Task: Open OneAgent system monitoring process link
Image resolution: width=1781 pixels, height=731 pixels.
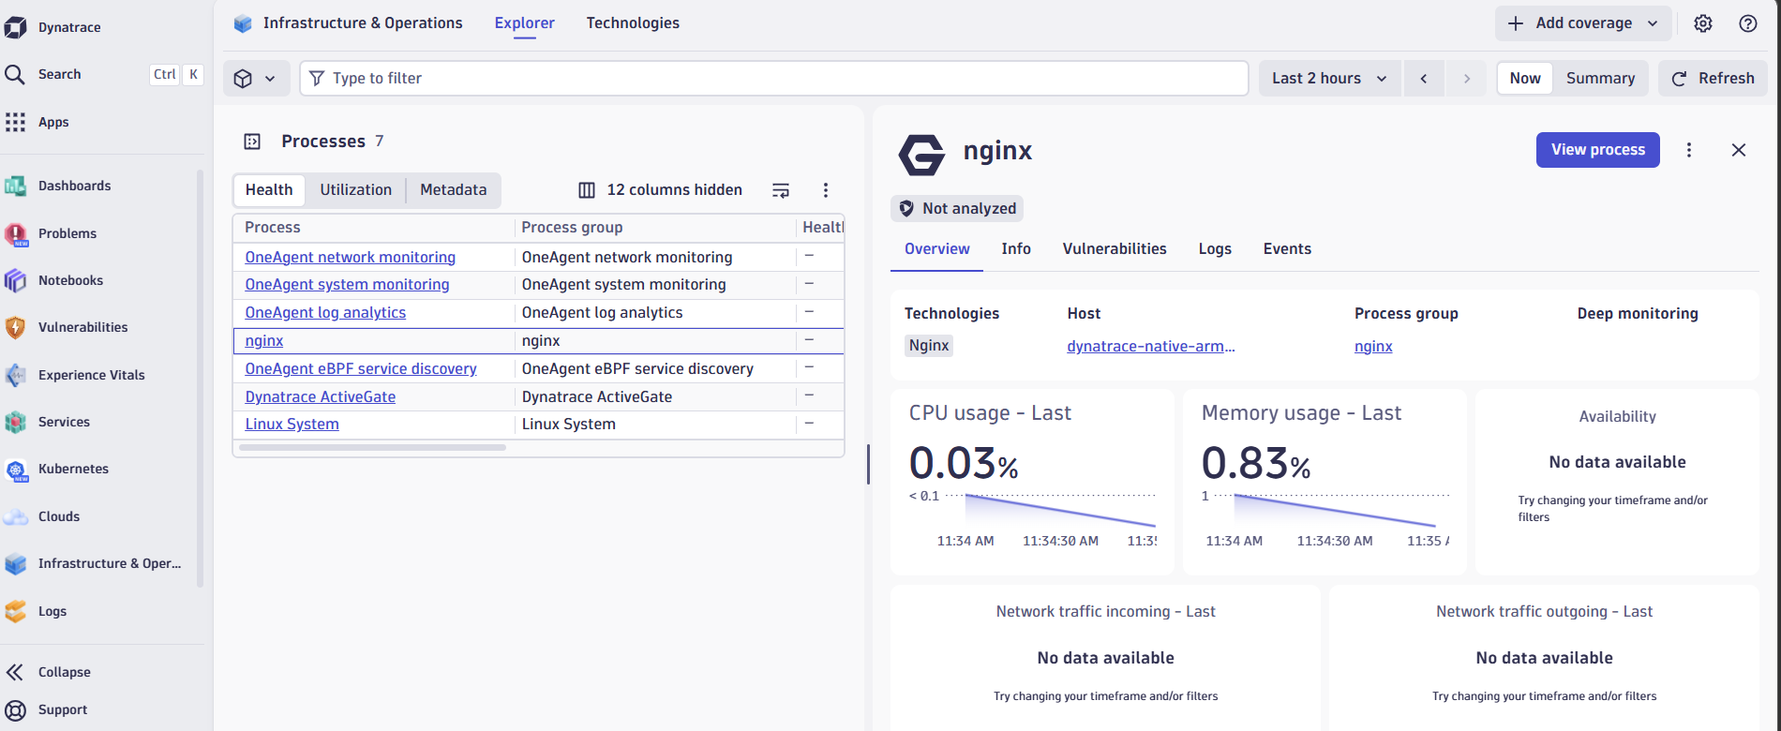Action: [347, 285]
